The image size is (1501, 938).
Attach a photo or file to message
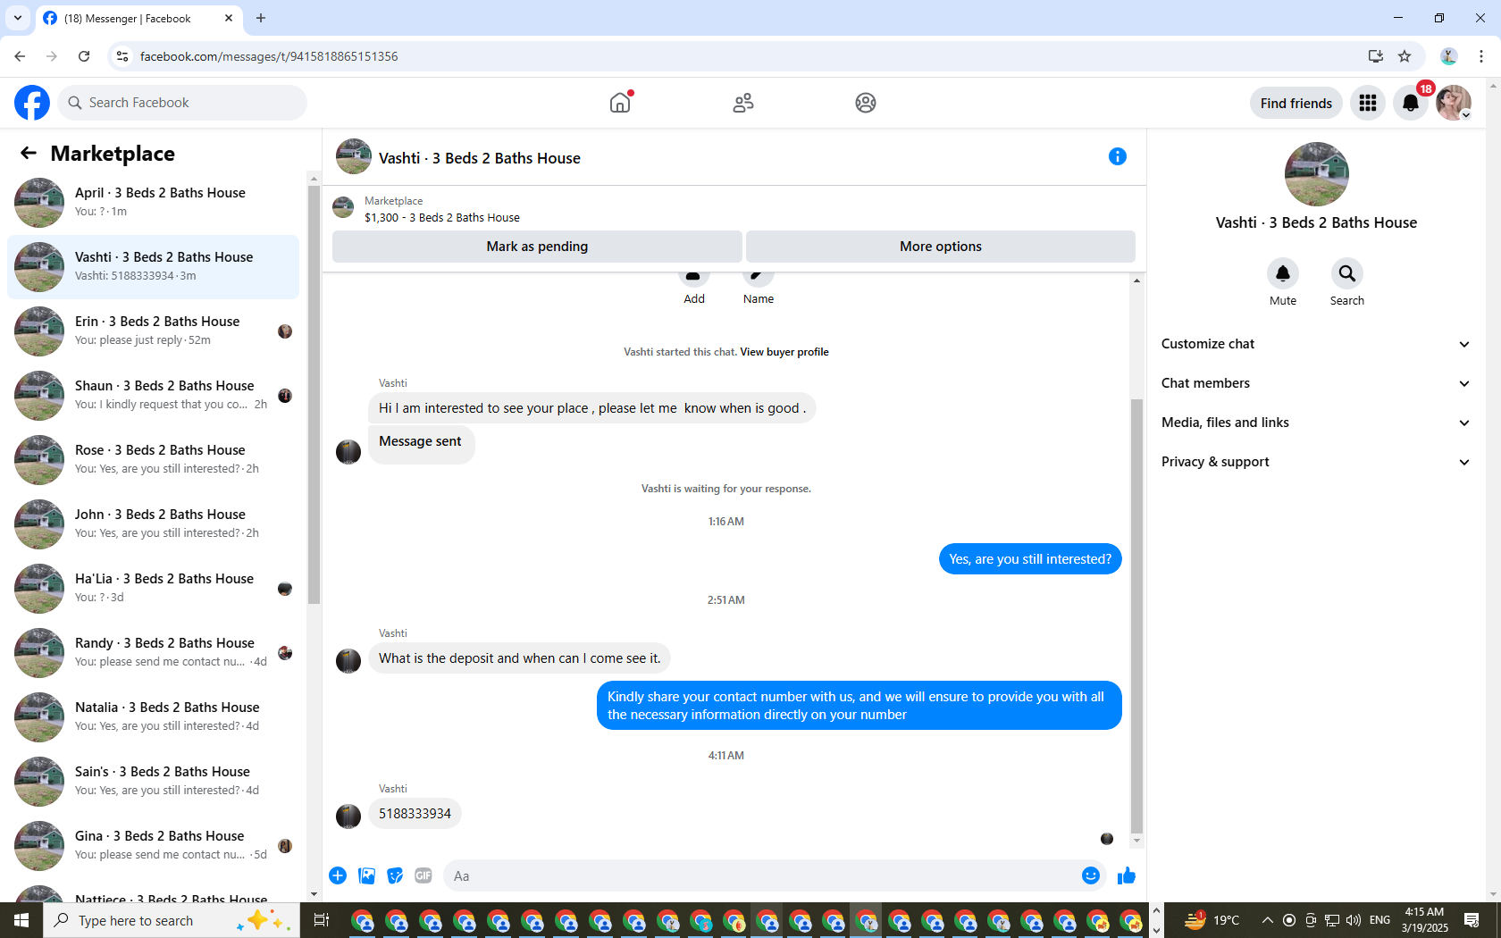tap(366, 875)
